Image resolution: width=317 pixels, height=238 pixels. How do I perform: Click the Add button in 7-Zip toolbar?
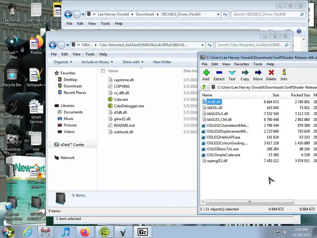pyautogui.click(x=206, y=75)
